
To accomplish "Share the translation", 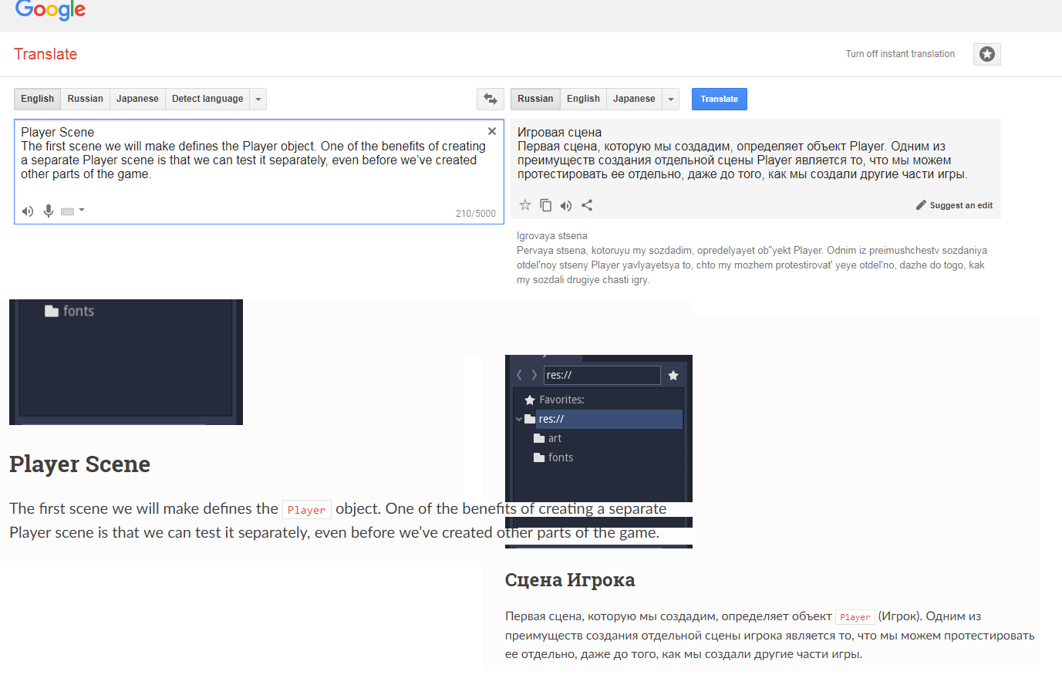I will pyautogui.click(x=587, y=205).
